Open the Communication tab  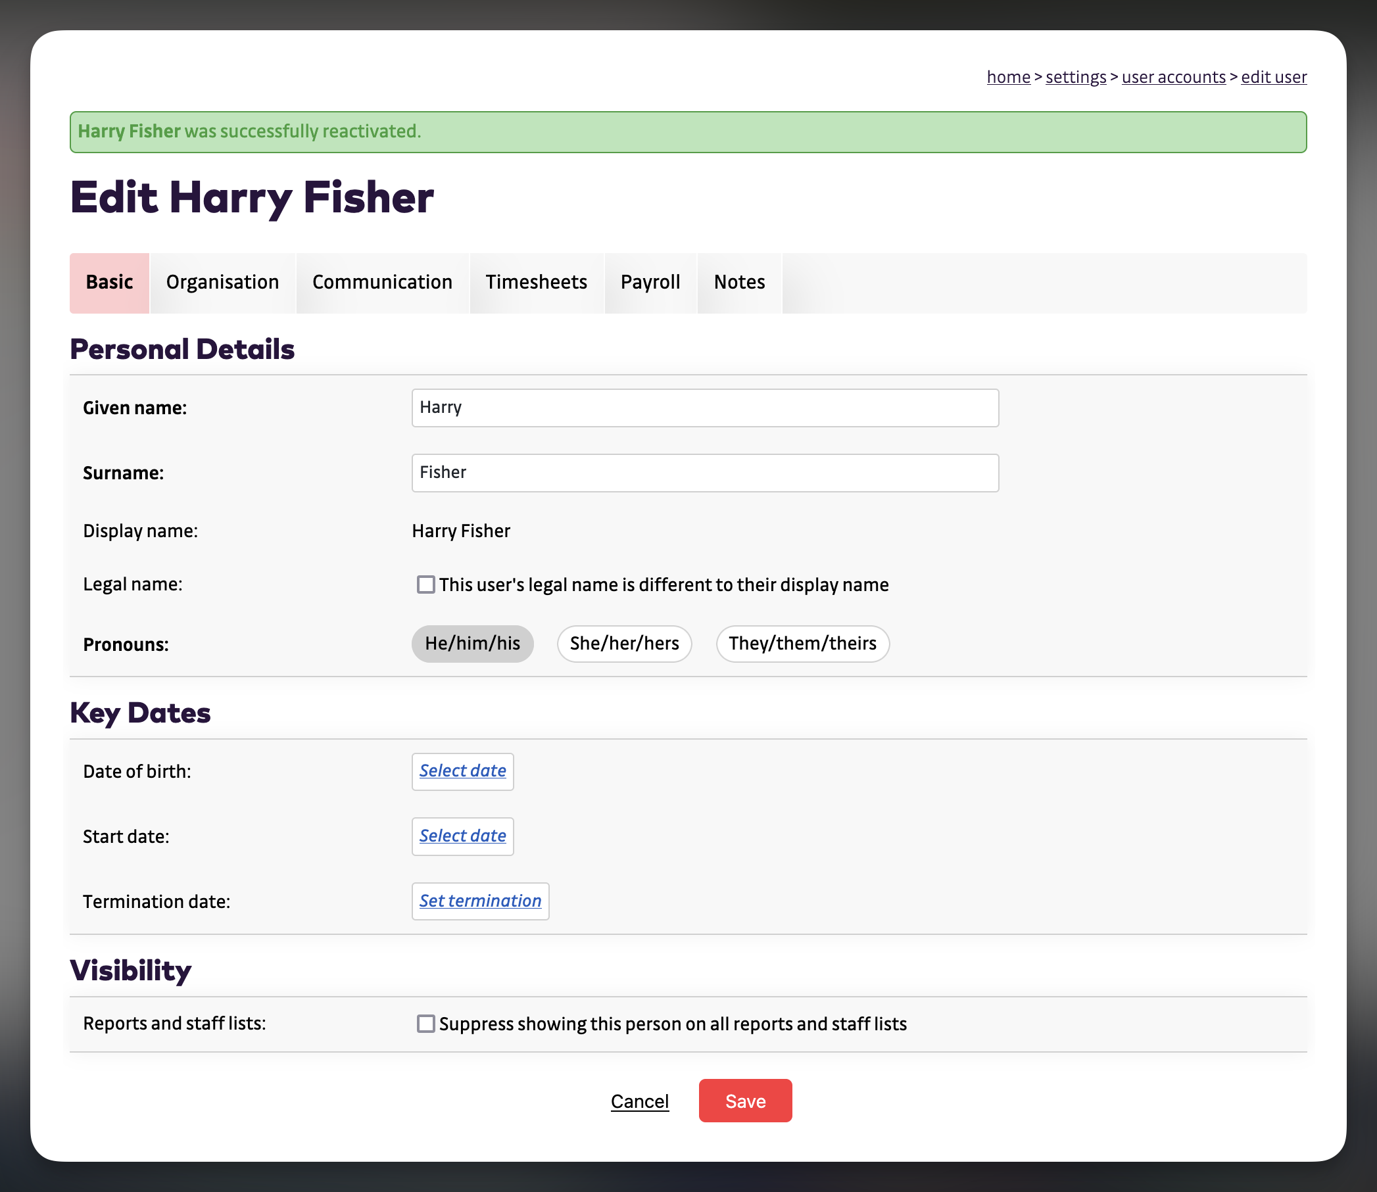tap(382, 282)
